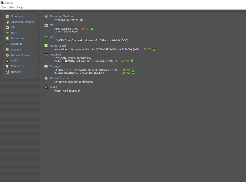
Task: Click the AMD Ryzen 5 1400 text
Action: [x=66, y=29]
